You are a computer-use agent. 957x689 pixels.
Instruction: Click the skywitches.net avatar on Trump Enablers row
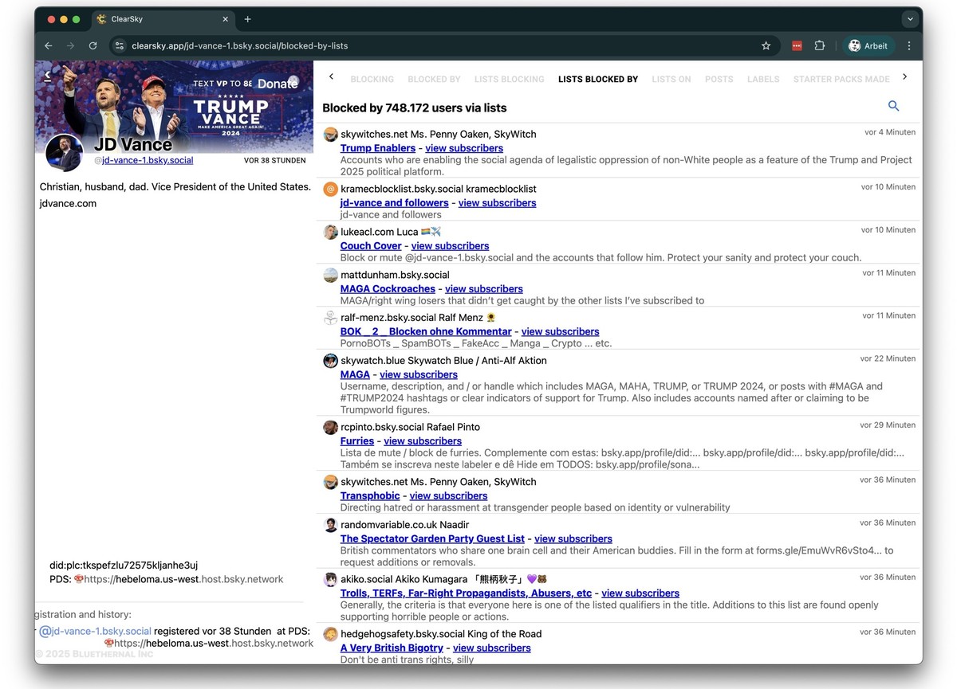(331, 135)
